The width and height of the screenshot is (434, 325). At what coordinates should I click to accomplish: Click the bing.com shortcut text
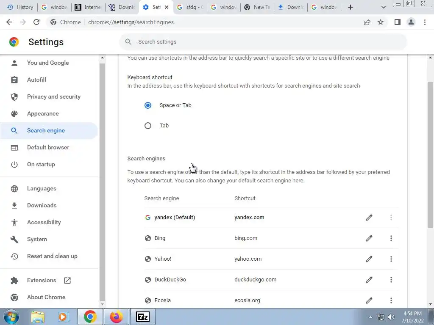(x=246, y=238)
